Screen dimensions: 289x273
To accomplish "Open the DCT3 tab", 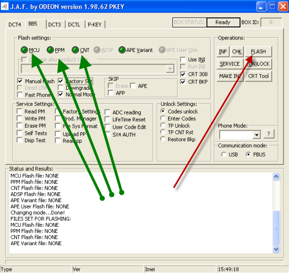I will pyautogui.click(x=55, y=25).
